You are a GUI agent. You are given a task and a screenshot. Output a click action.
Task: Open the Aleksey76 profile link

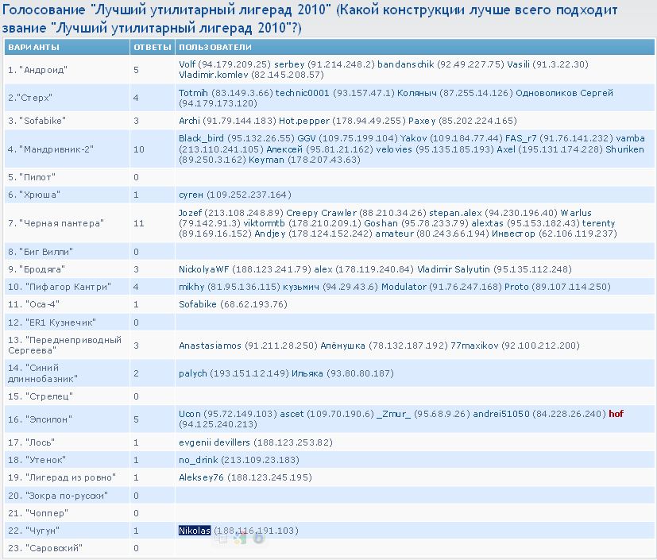pos(201,477)
